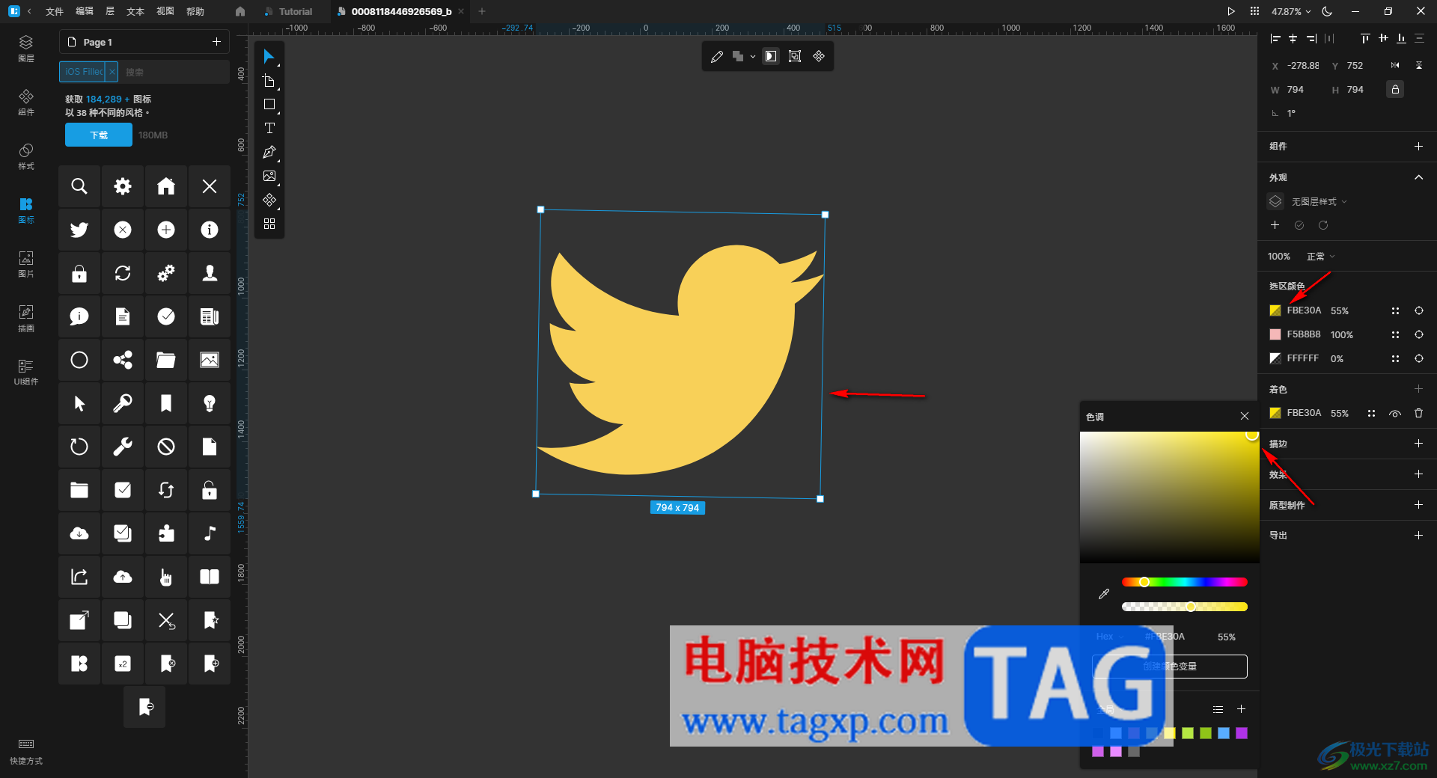Remove the iOS Filled filter tag
Image resolution: width=1437 pixels, height=778 pixels.
(x=112, y=72)
